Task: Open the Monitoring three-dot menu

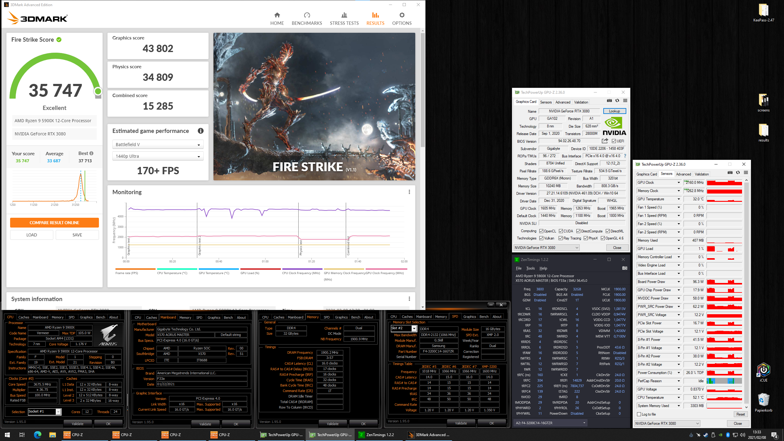Action: pos(409,192)
